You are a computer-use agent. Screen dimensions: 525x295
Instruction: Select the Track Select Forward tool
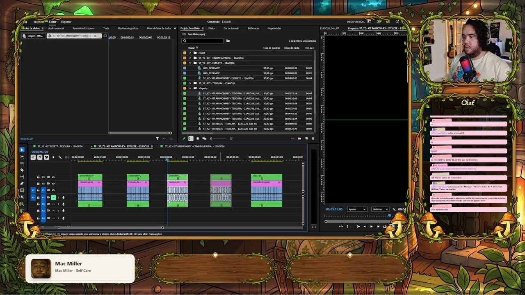pos(22,157)
